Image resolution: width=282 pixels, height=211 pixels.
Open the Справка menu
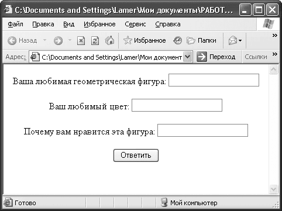tap(168, 24)
